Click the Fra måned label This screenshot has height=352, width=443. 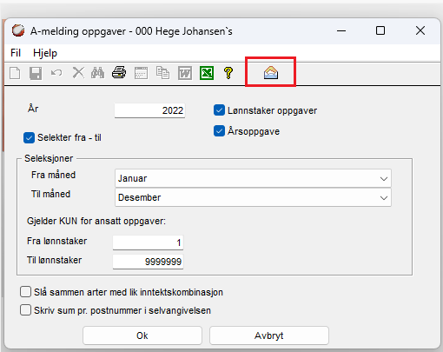[53, 175]
